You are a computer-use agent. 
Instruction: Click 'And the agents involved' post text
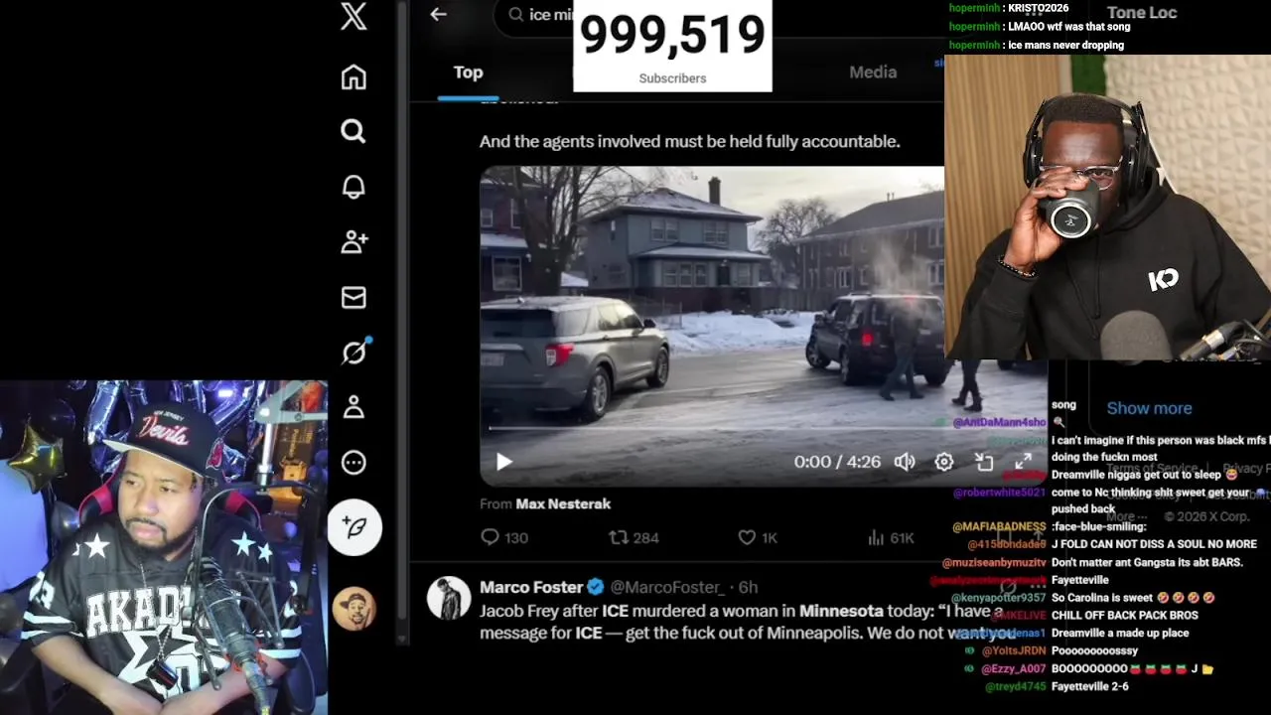(690, 141)
